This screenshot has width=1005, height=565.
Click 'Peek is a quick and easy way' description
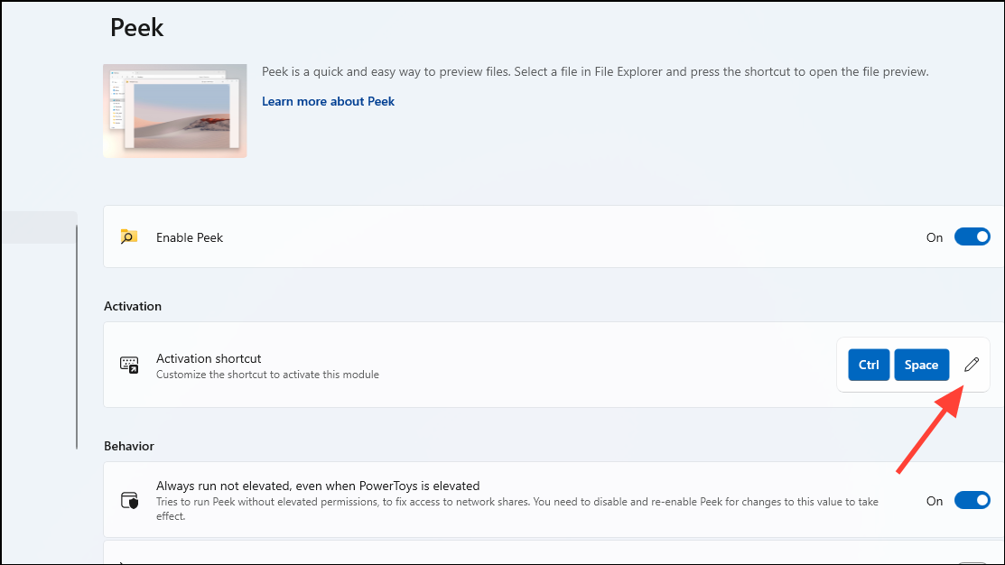coord(595,71)
